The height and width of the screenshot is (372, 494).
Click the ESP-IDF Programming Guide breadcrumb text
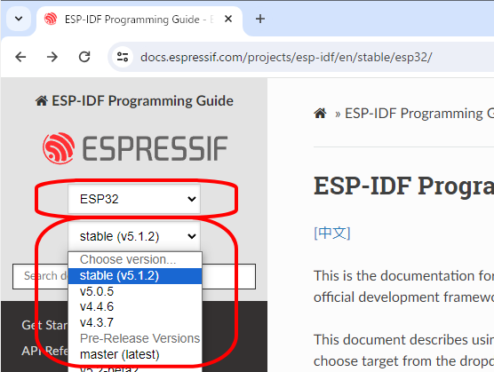click(x=419, y=114)
